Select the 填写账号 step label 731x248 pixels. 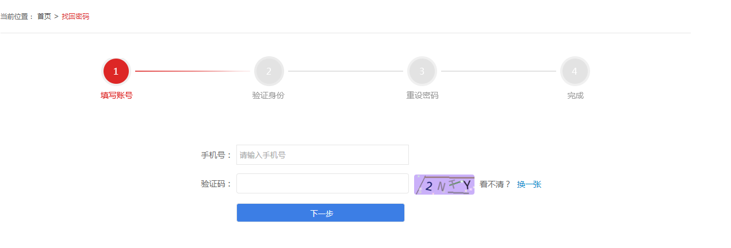pyautogui.click(x=116, y=95)
